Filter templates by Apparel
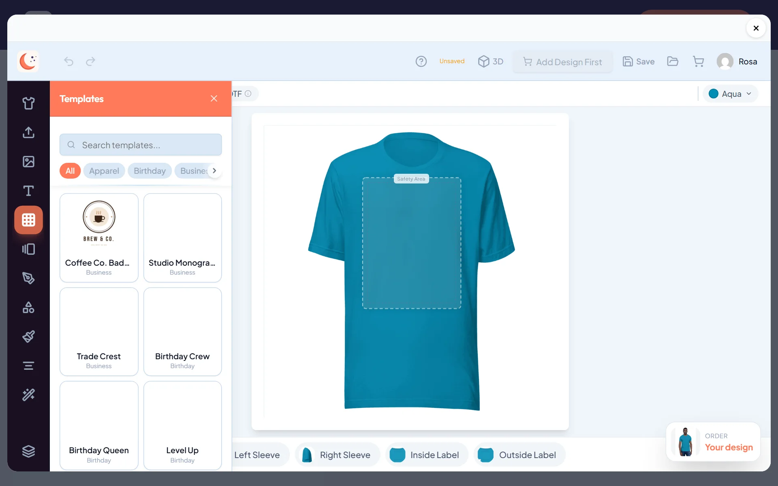The image size is (778, 486). click(104, 171)
